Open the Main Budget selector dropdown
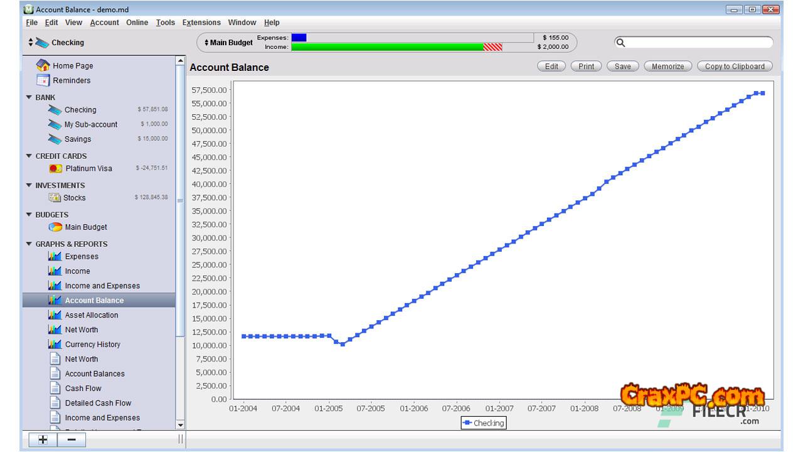 (x=229, y=43)
